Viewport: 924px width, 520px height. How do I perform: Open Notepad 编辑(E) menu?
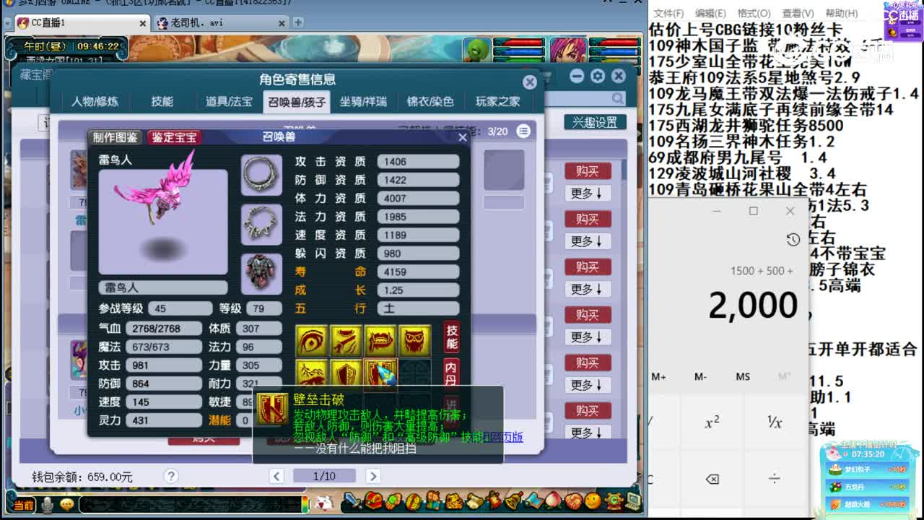pyautogui.click(x=710, y=13)
